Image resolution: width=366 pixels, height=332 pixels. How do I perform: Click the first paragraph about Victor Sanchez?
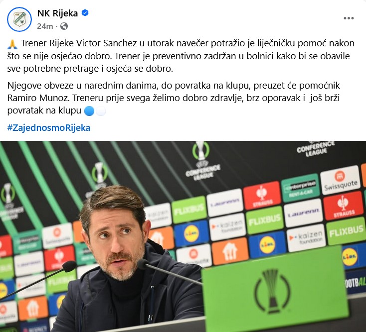coord(181,56)
